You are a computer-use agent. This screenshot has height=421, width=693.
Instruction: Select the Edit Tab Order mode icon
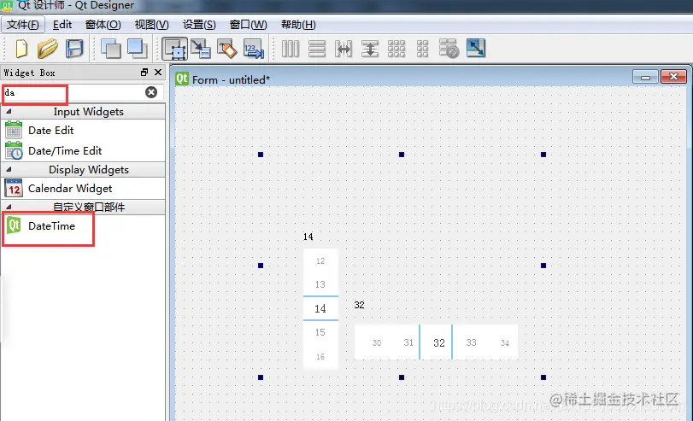[254, 49]
